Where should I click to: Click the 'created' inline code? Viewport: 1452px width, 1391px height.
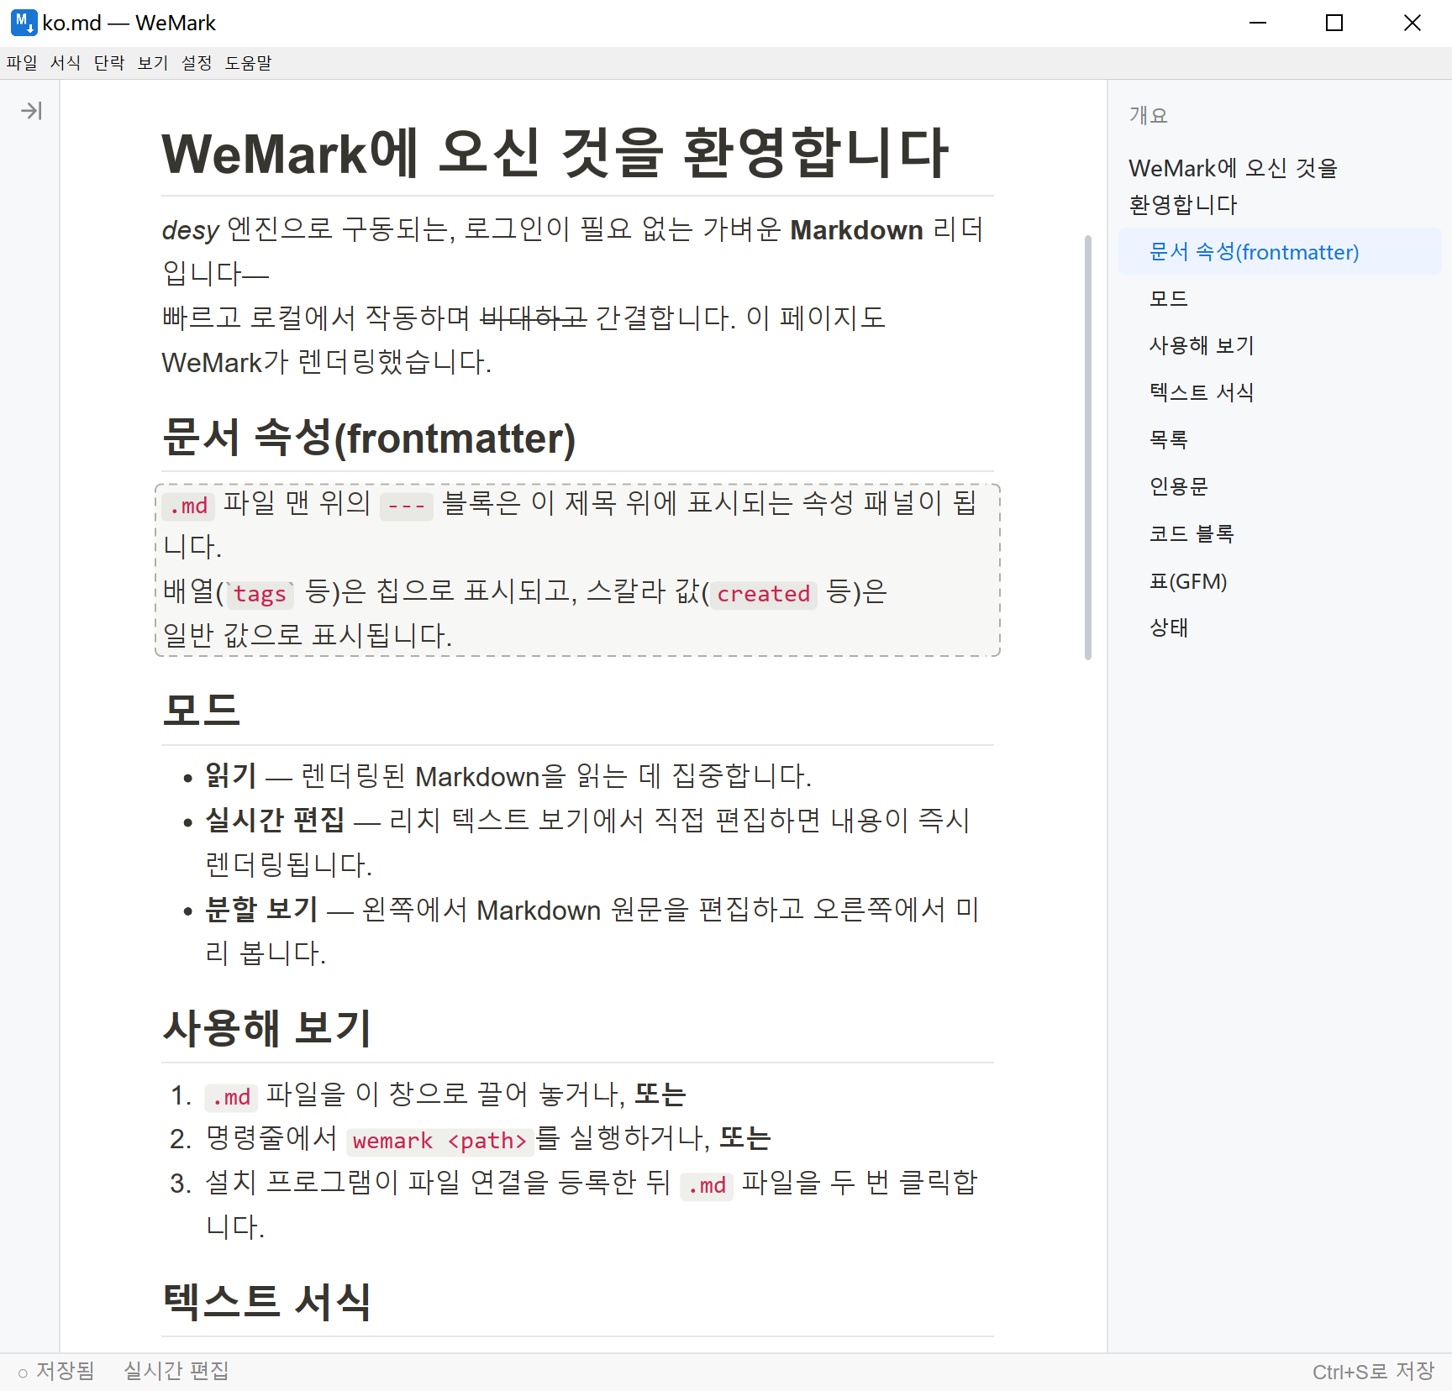point(763,594)
